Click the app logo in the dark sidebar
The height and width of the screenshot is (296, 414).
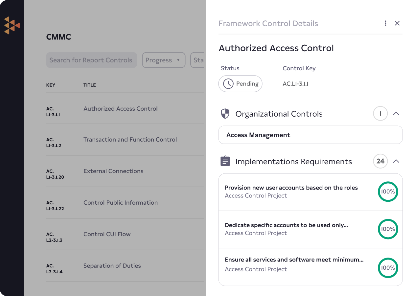(x=12, y=25)
